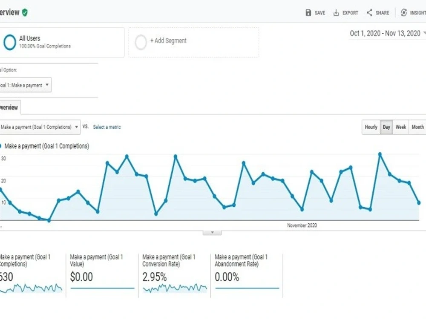
Task: Click the November 2020 axis label
Action: [302, 225]
